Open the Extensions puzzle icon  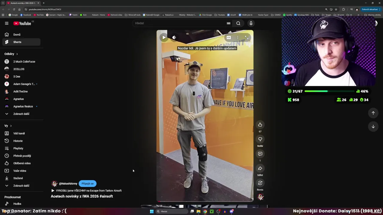click(x=344, y=9)
